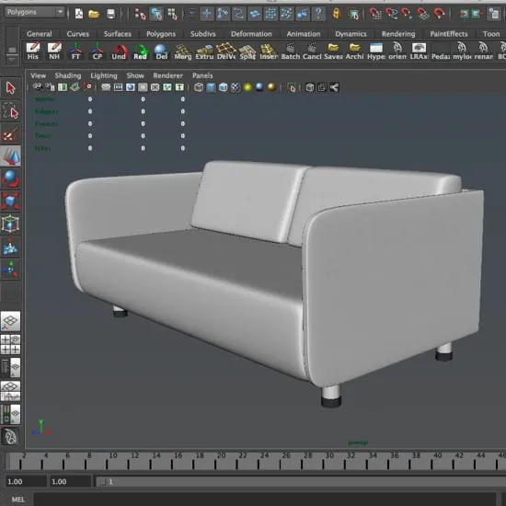Screen dimensions: 506x506
Task: Select by component type mode
Action: tap(172, 14)
